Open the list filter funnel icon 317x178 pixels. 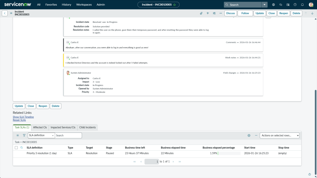pos(24,135)
